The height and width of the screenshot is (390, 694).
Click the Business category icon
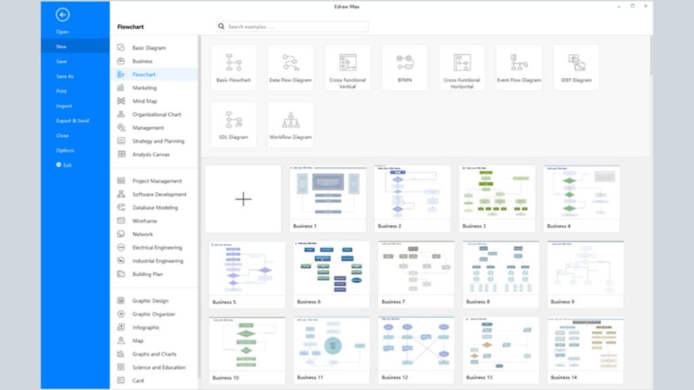pos(121,61)
